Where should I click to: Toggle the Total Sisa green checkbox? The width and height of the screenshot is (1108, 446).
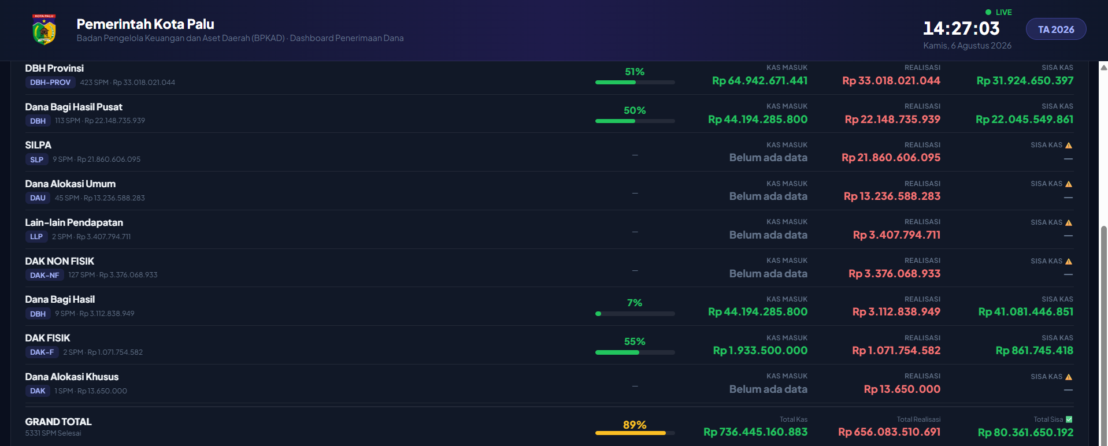coord(1069,419)
